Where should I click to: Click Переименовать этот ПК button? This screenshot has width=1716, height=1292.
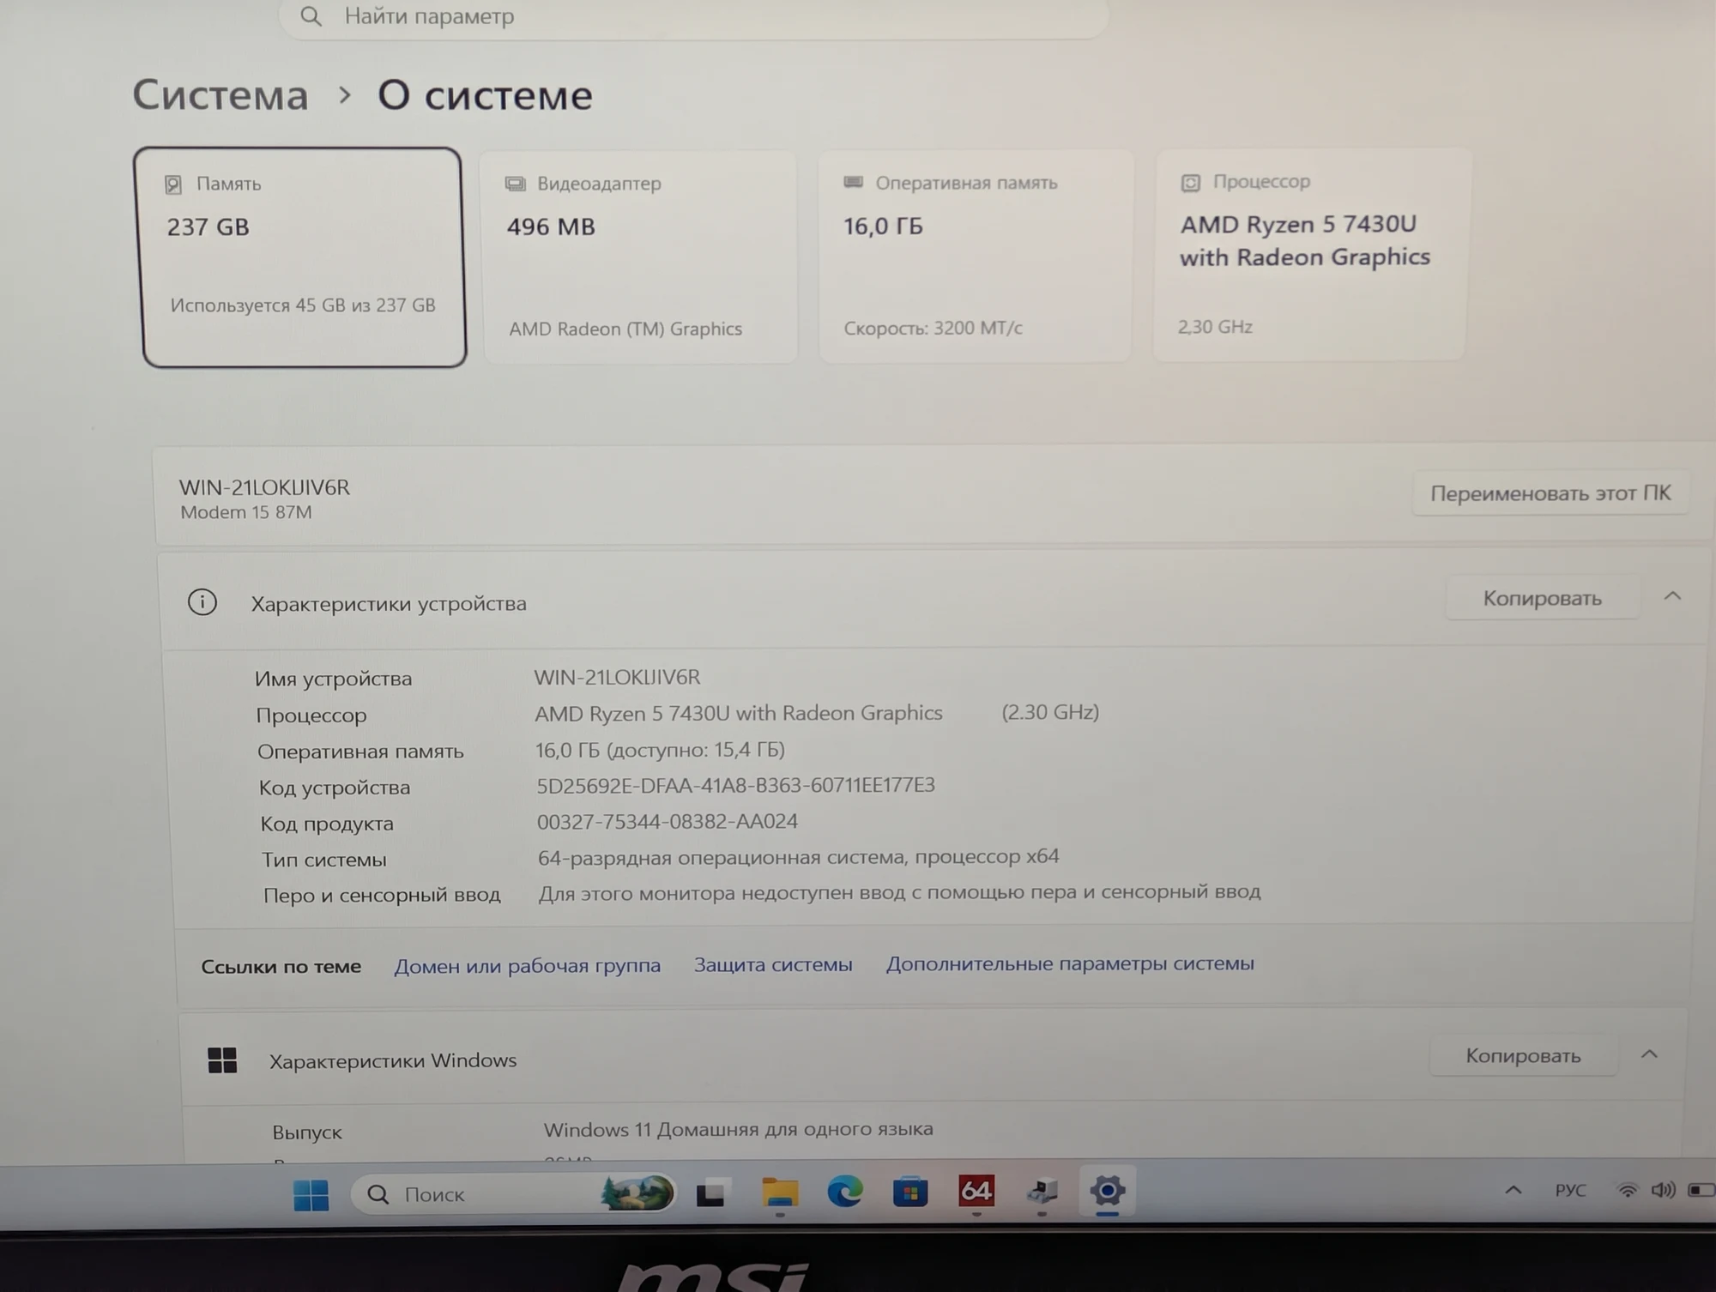click(1550, 493)
